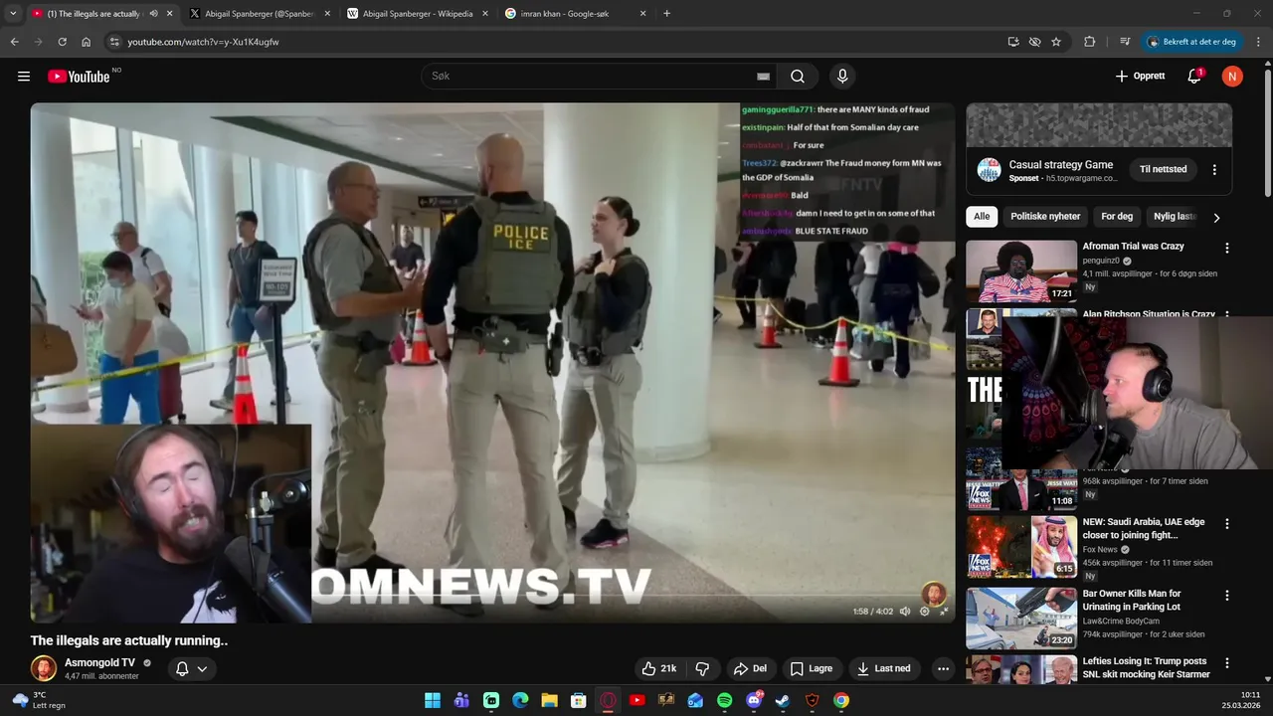This screenshot has height=716, width=1273.
Task: Click the Last ned download button
Action: tap(884, 668)
